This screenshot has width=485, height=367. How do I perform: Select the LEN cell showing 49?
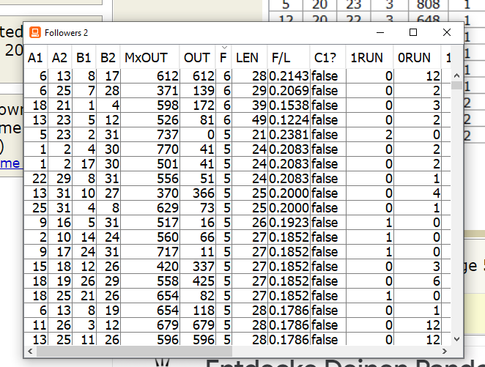pyautogui.click(x=250, y=120)
